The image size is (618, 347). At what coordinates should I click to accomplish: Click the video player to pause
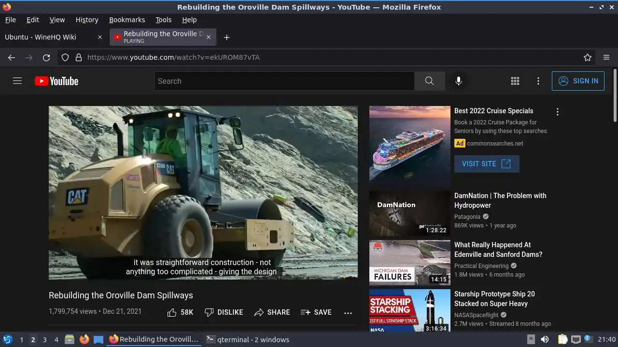point(203,193)
